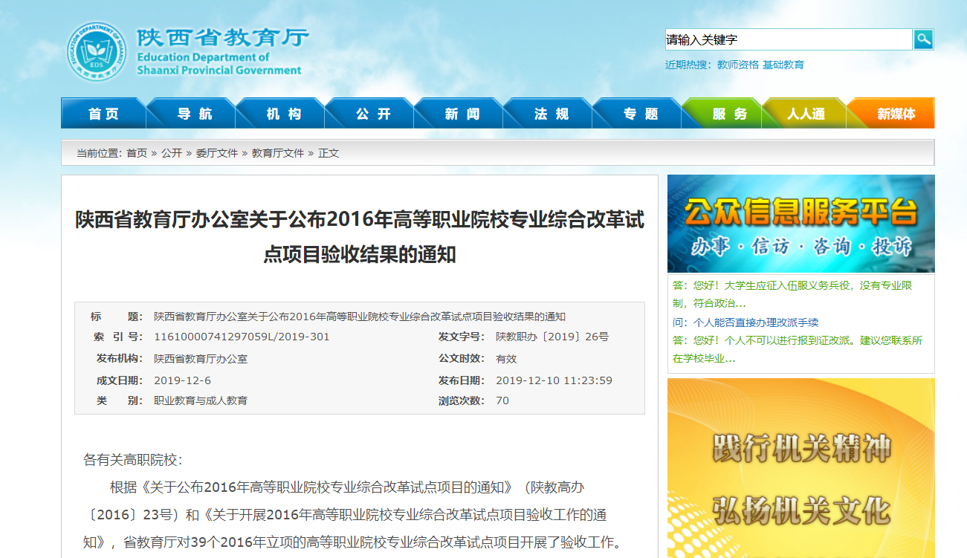Click the magnifier search icon button
This screenshot has width=967, height=558.
click(923, 39)
